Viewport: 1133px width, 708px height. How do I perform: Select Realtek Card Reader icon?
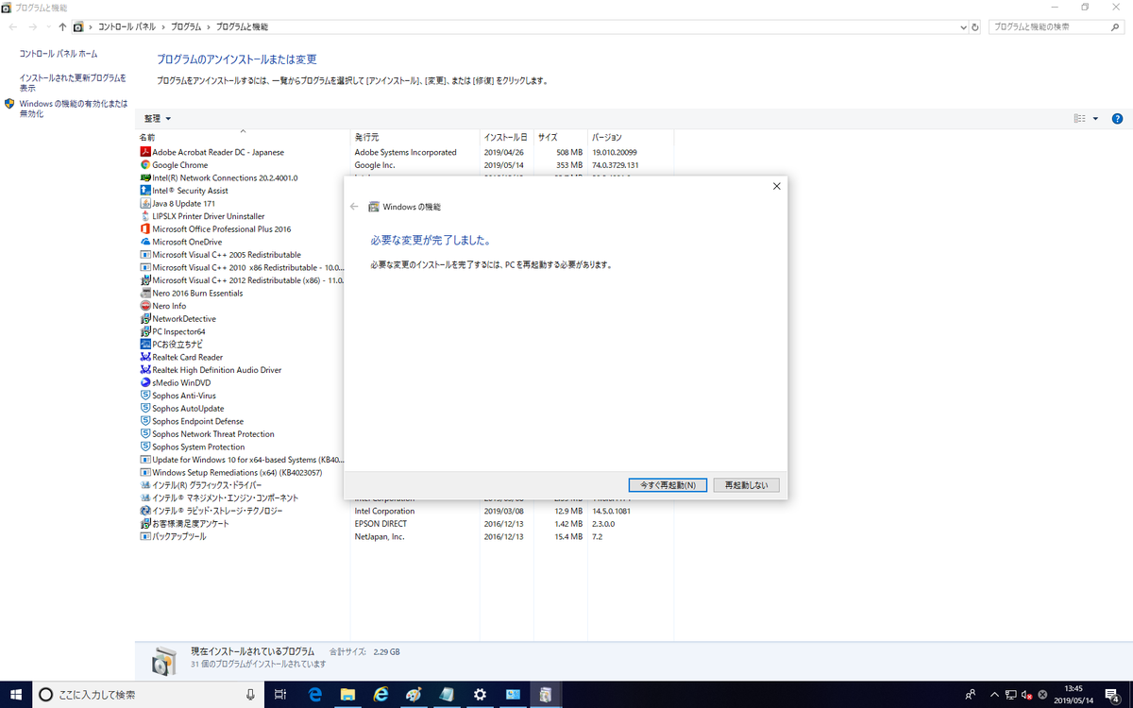click(145, 357)
